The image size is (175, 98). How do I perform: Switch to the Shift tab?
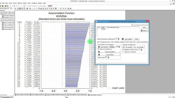(x=112, y=42)
